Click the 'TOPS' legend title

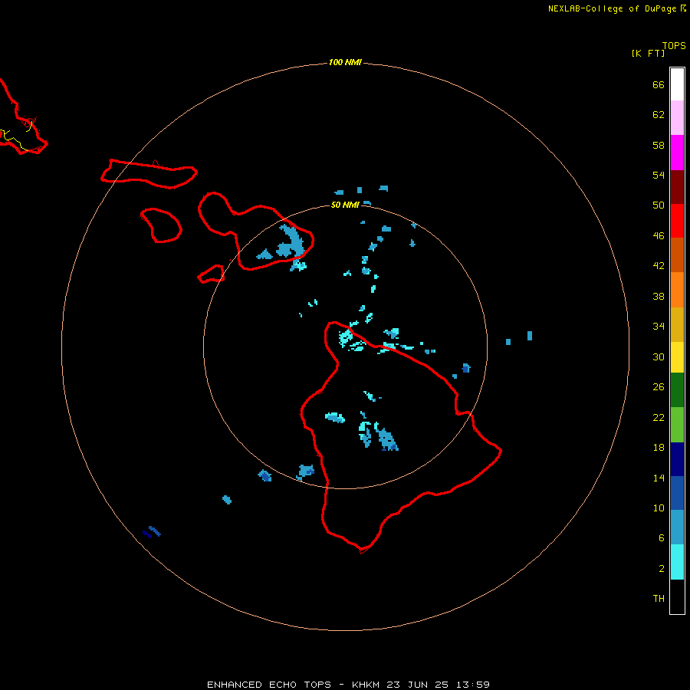pyautogui.click(x=674, y=46)
